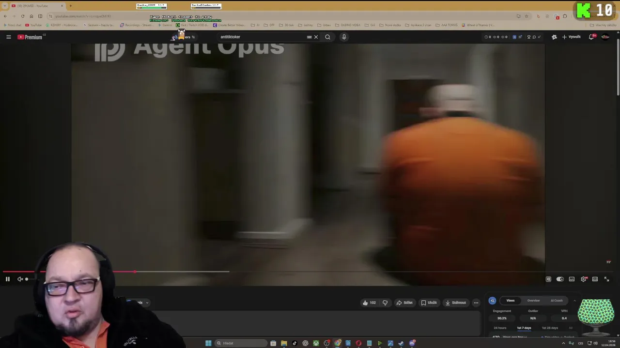620x348 pixels.
Task: Click the round IQ badge in stats panel
Action: [492, 301]
